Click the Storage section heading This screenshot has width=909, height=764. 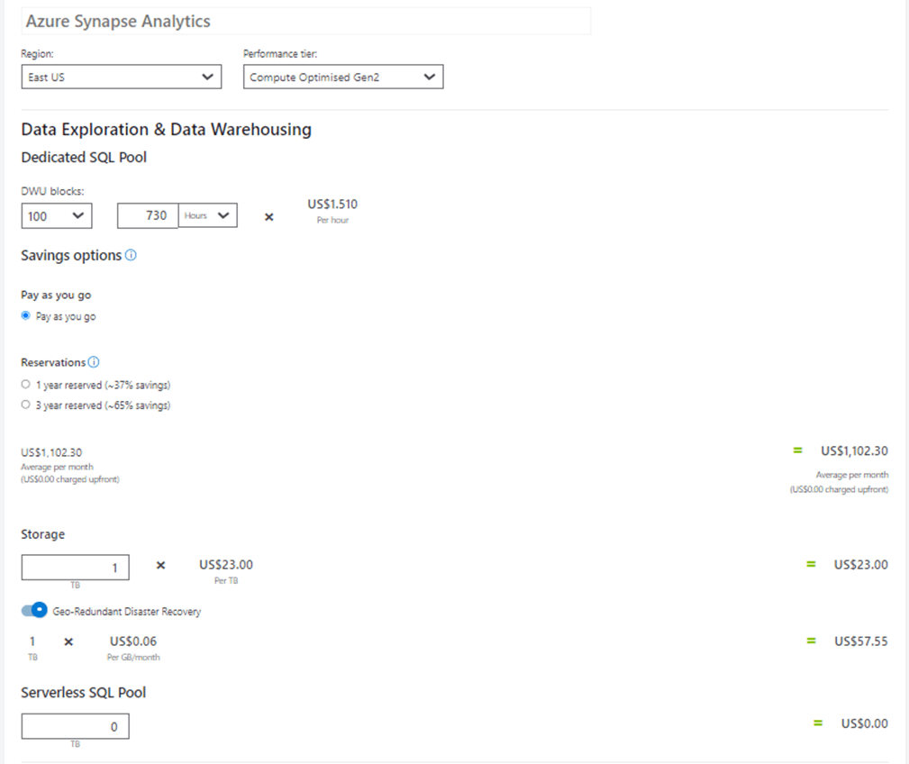(43, 534)
